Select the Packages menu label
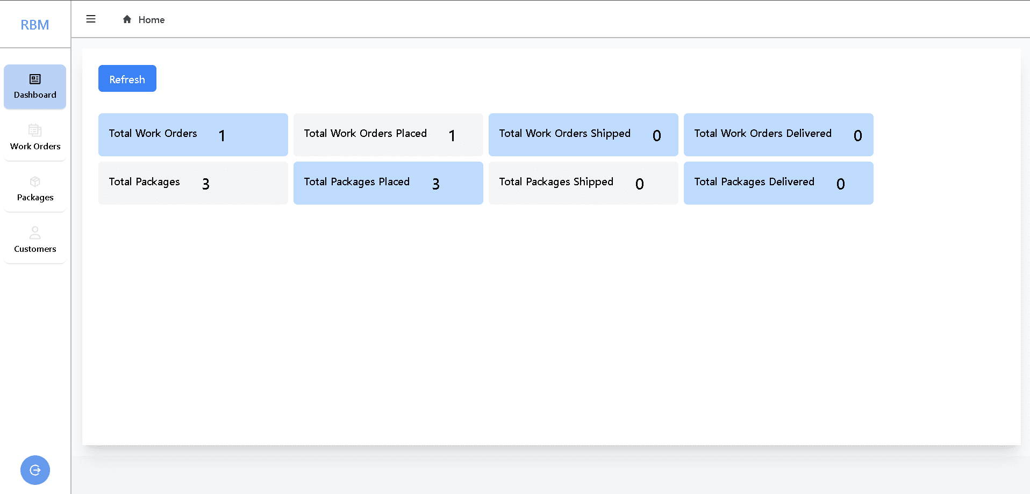1030x494 pixels. tap(35, 198)
